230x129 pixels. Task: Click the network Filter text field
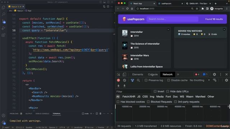click(x=133, y=92)
